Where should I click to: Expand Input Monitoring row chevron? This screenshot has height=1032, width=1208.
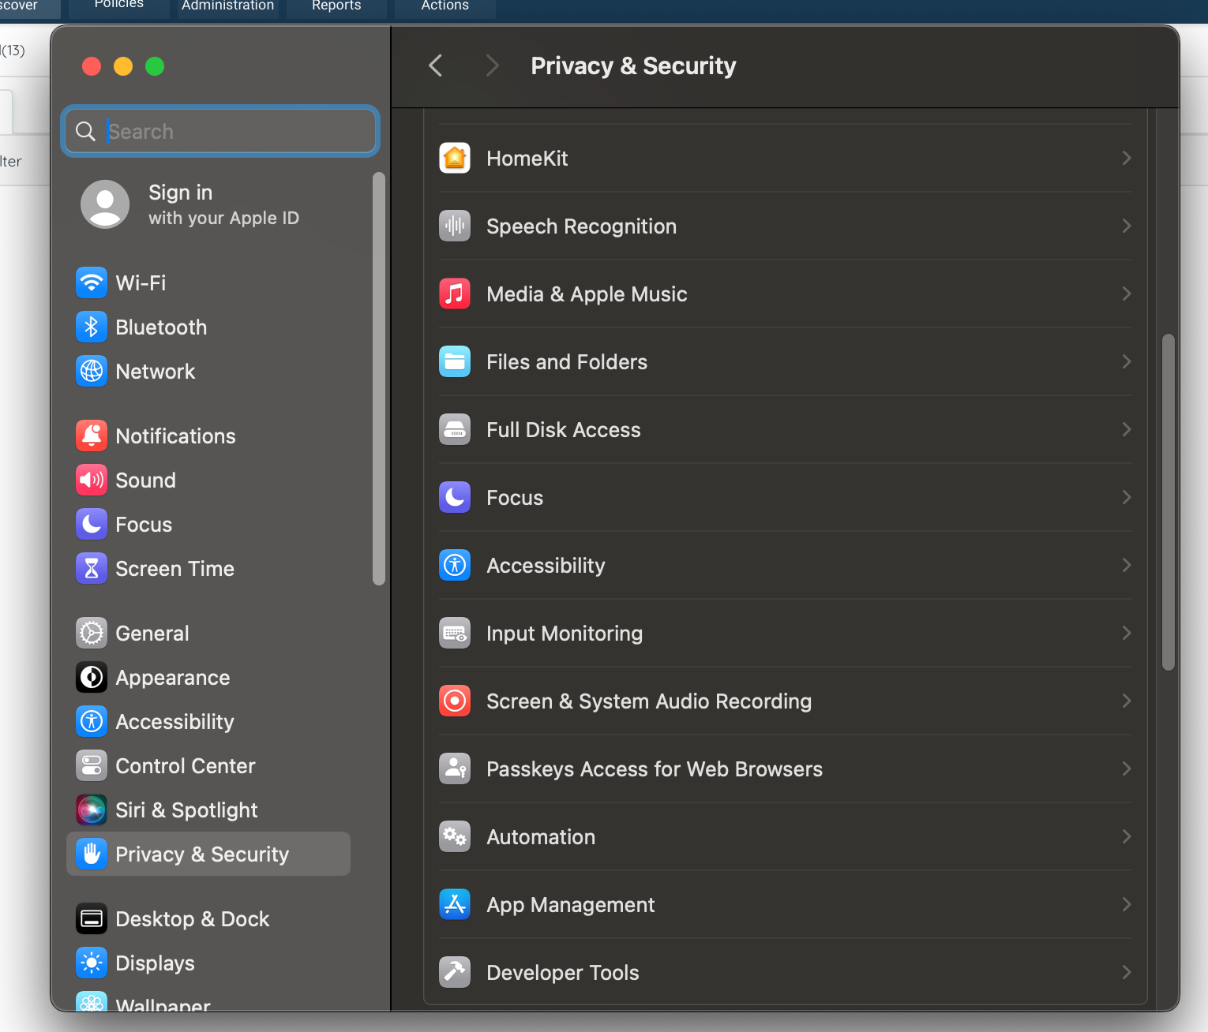(x=1126, y=634)
